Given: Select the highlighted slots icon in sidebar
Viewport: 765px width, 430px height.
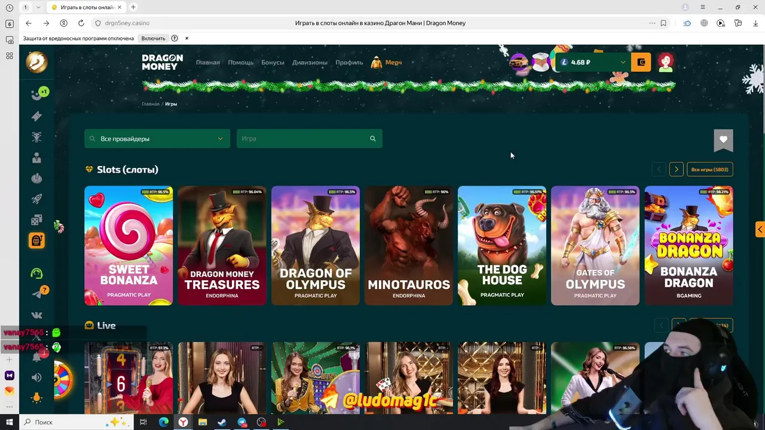Looking at the screenshot, I should click(x=36, y=240).
